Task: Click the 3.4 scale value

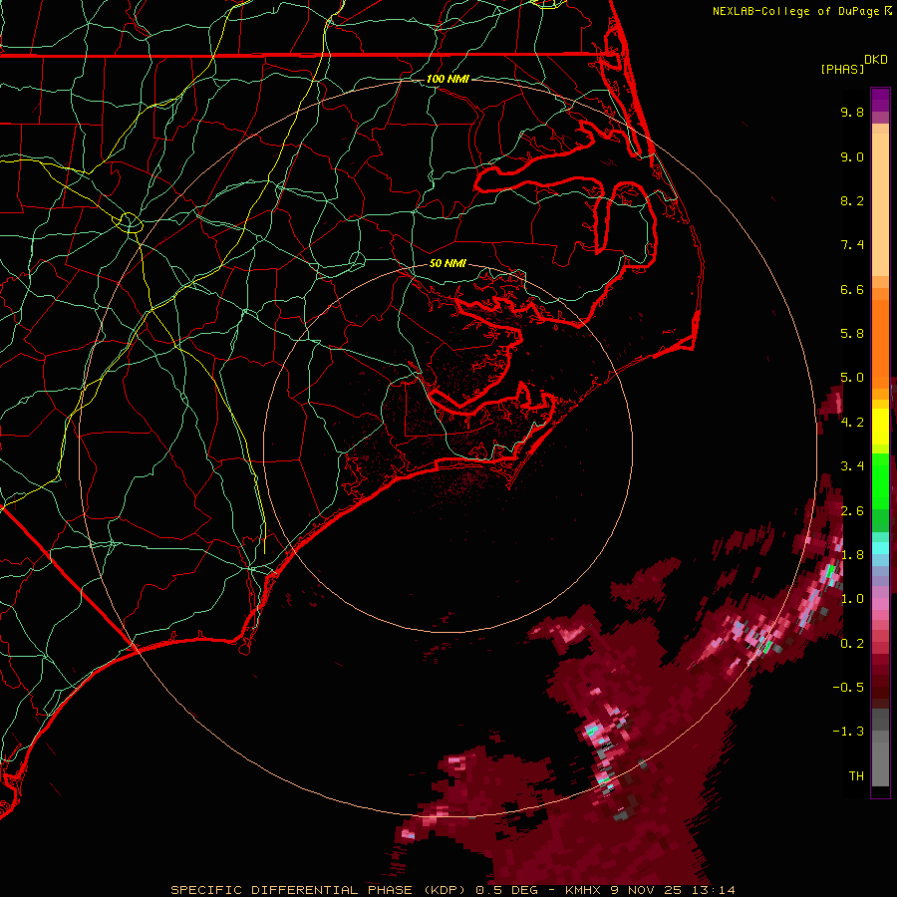Action: [x=852, y=466]
